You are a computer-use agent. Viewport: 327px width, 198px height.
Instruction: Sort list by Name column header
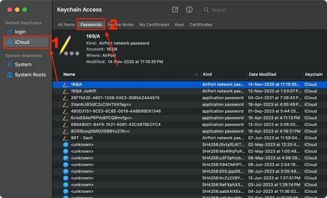pos(69,74)
